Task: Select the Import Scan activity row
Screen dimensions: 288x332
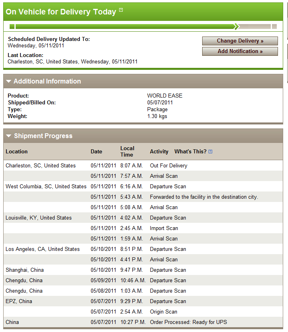Action: click(x=143, y=228)
